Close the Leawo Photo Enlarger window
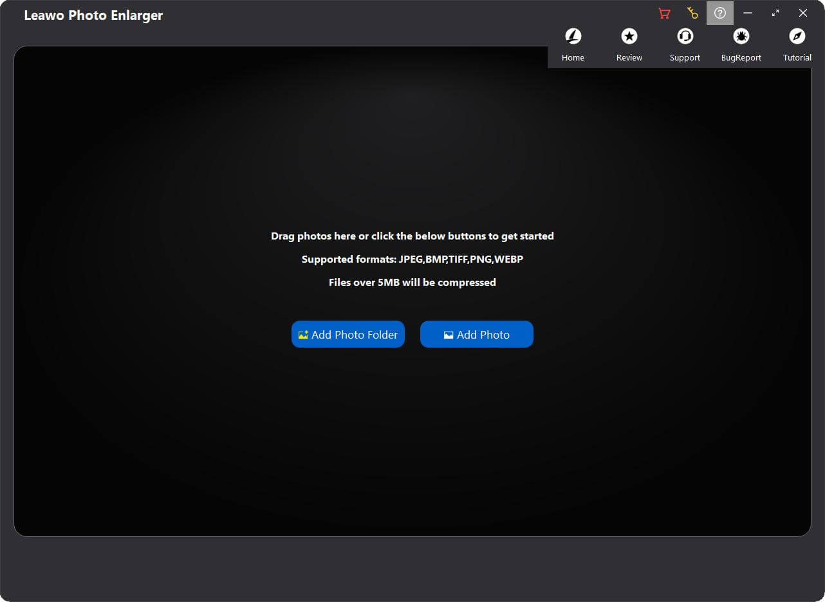This screenshot has height=602, width=825. coord(803,13)
